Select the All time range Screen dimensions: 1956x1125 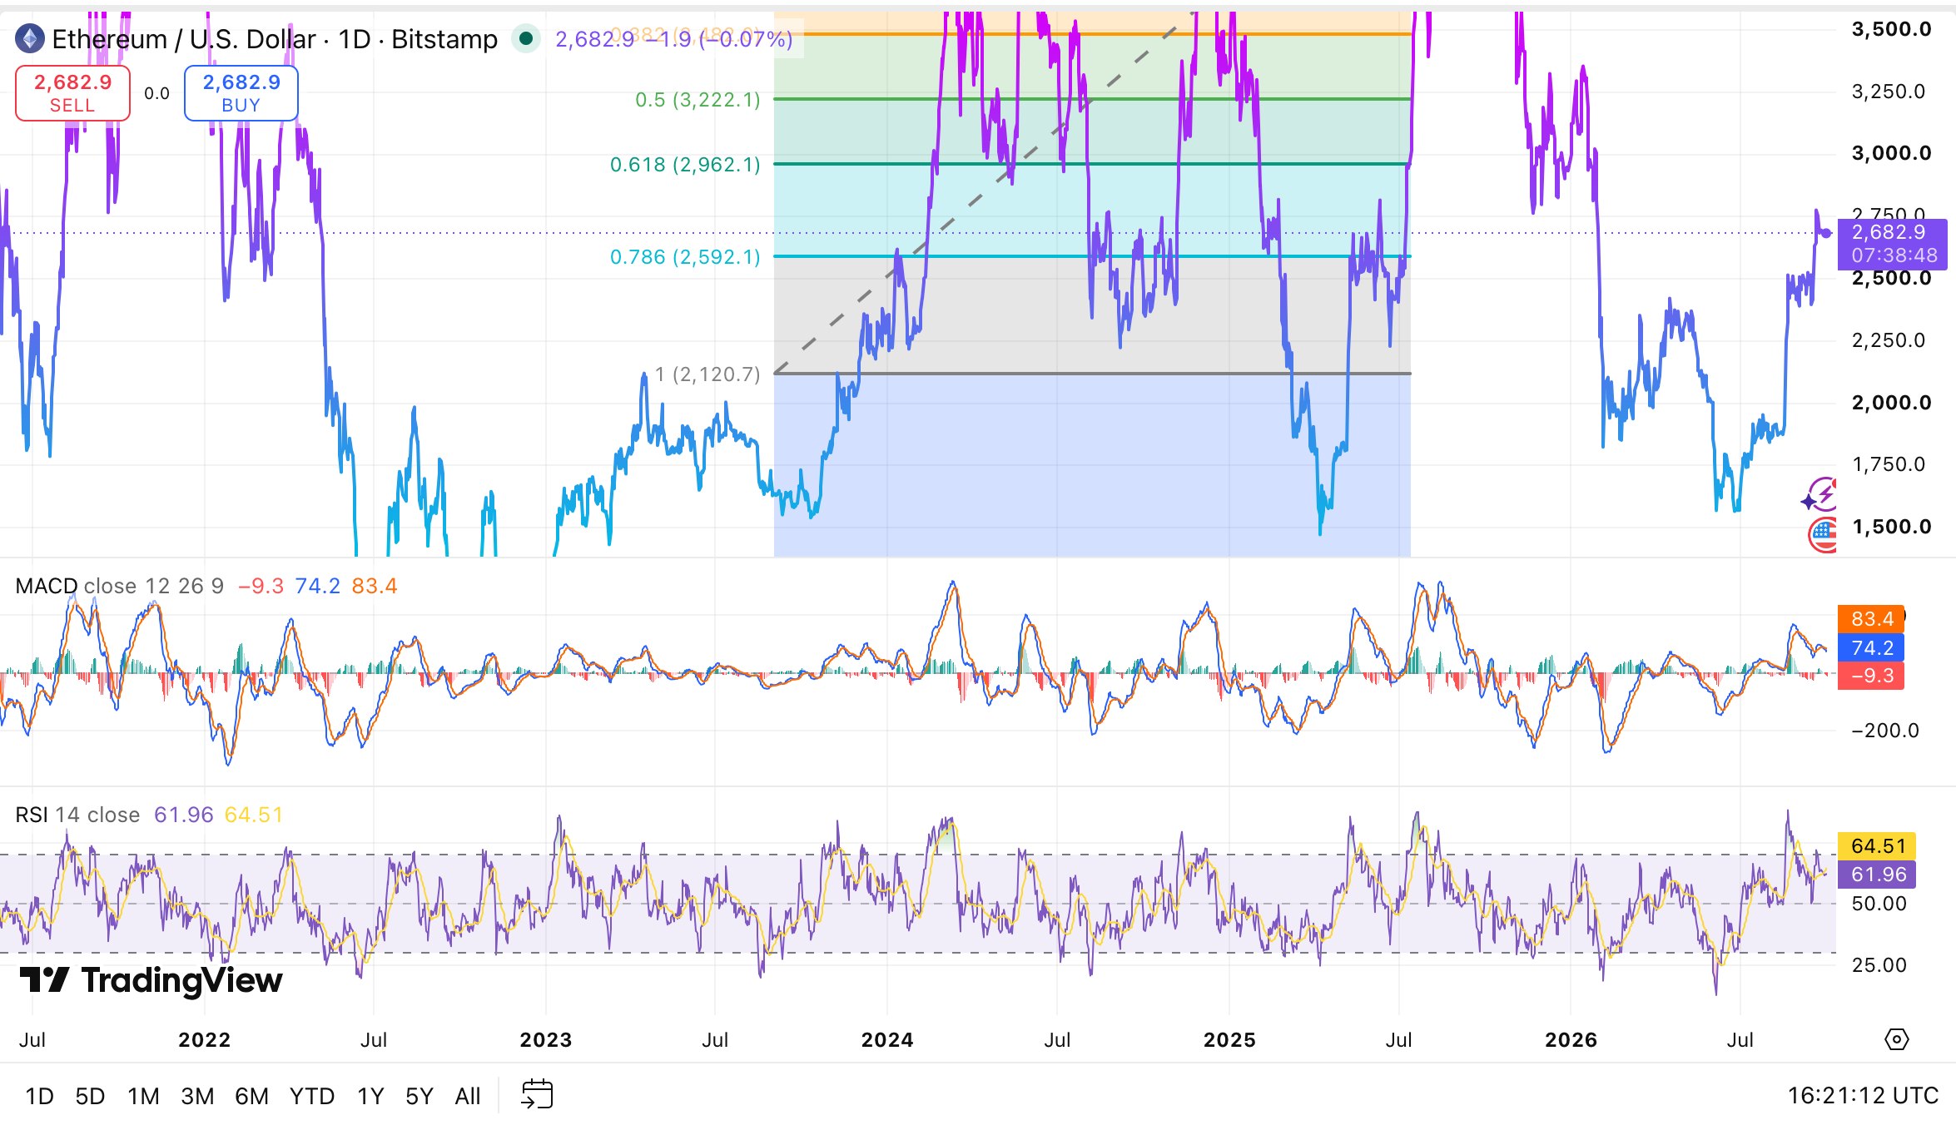(x=468, y=1096)
